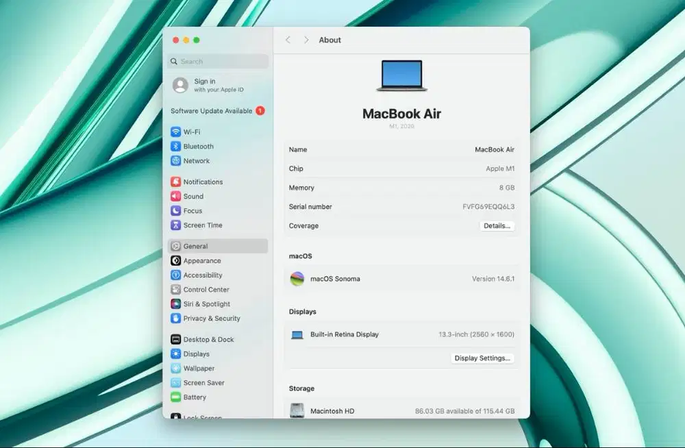Go forward with the right chevron
This screenshot has width=685, height=448.
tap(306, 40)
